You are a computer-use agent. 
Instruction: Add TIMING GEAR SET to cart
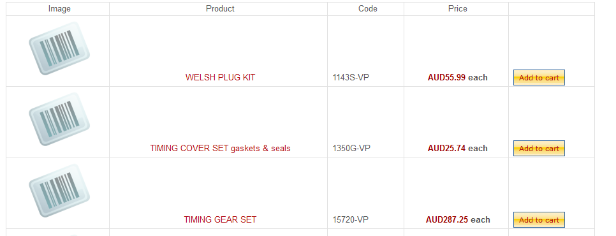[539, 220]
